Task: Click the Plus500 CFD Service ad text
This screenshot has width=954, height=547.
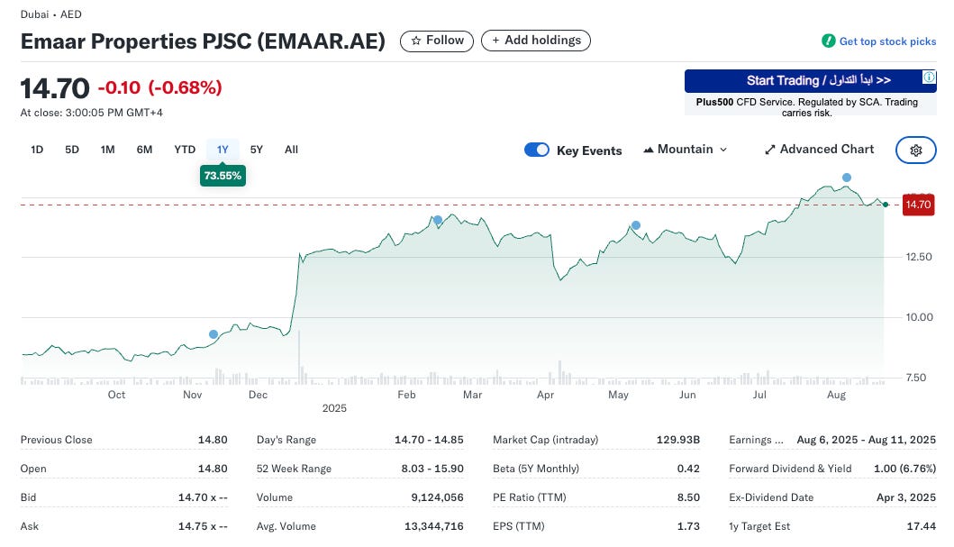Action: point(807,107)
